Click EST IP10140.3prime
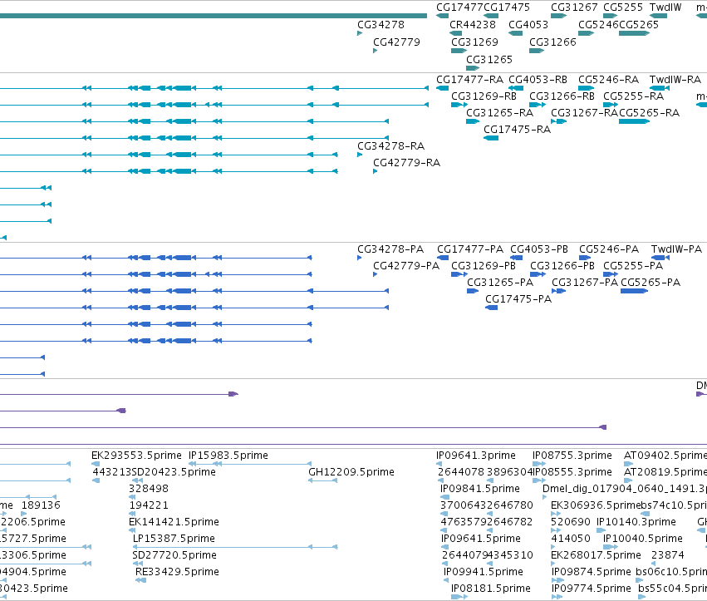707x601 pixels. tap(636, 522)
